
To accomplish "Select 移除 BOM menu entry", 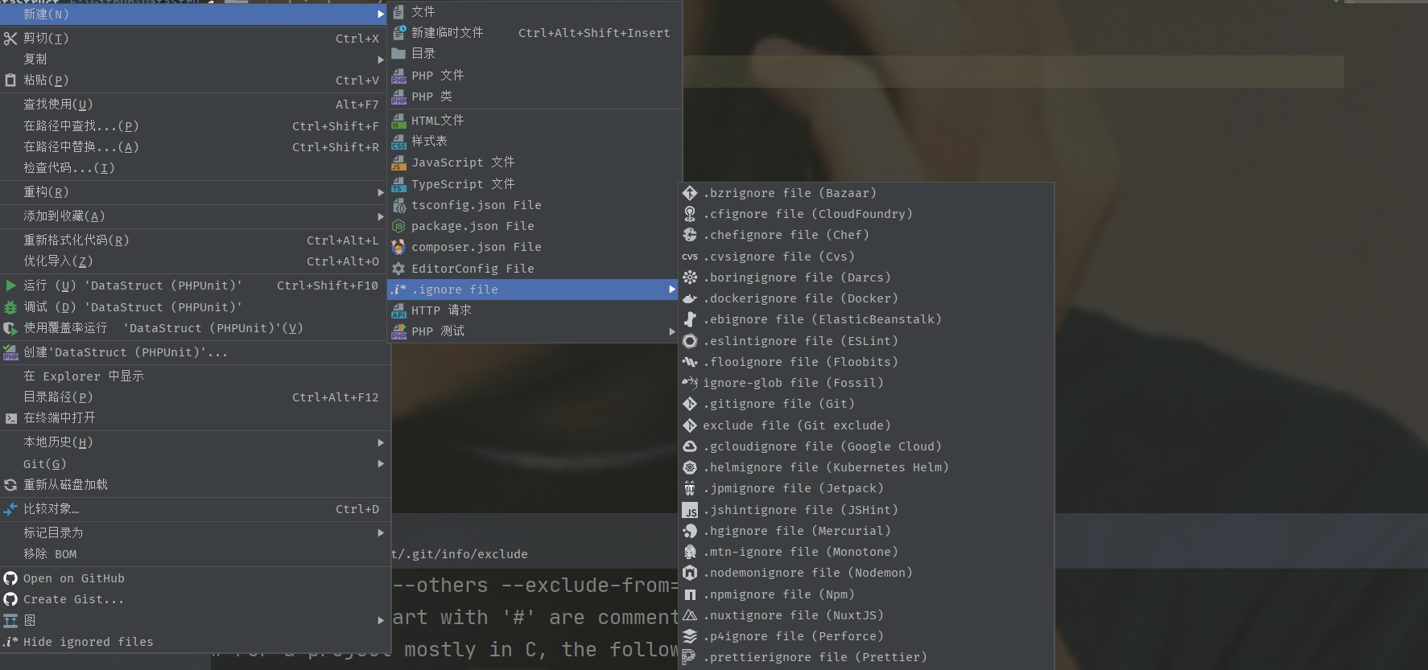I will 195,554.
